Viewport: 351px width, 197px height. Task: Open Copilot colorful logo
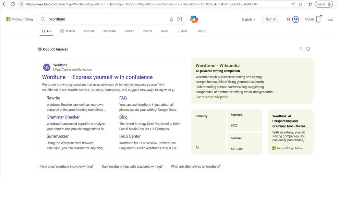194,19
